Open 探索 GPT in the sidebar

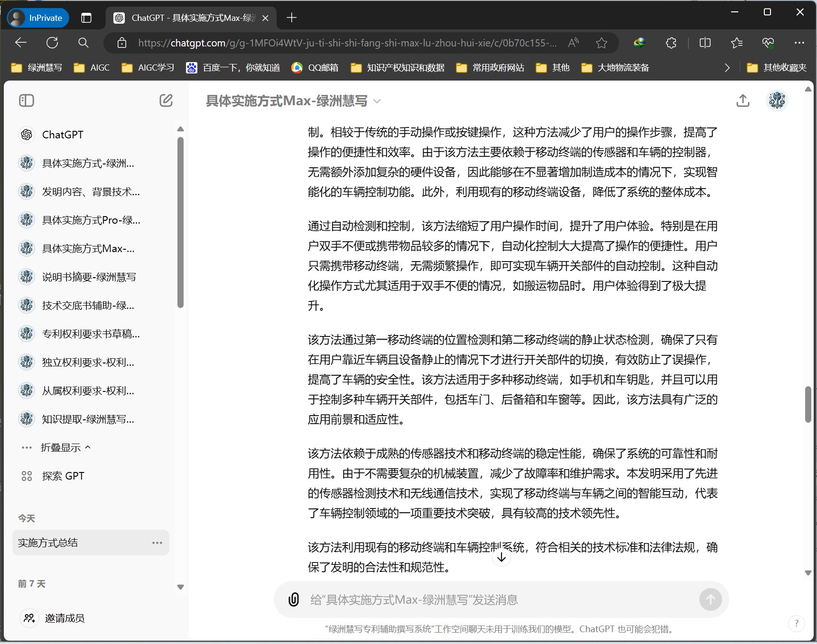tap(64, 475)
